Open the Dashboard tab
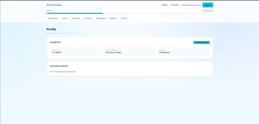 [x=53, y=18]
